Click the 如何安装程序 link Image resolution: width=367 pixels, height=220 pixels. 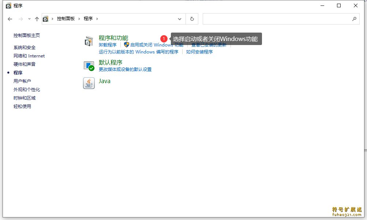point(199,52)
